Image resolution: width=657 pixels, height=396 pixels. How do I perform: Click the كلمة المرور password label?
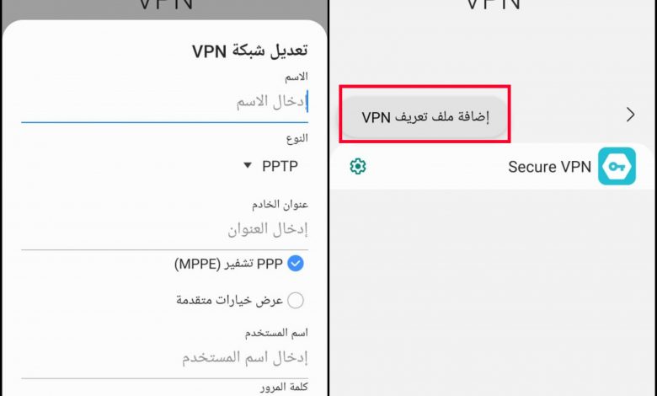coord(284,388)
